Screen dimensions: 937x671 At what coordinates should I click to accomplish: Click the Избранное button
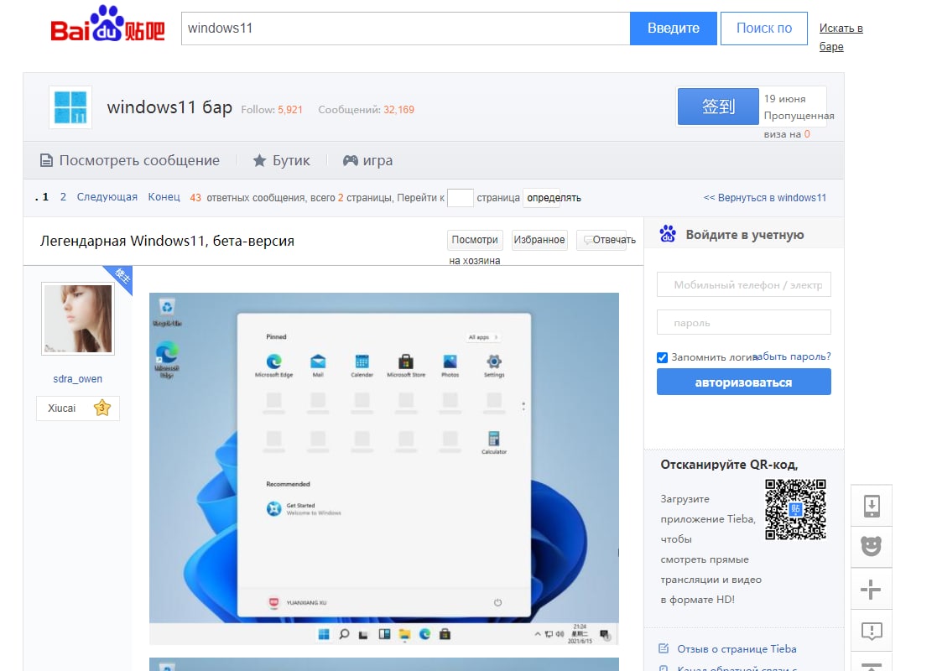click(x=539, y=240)
